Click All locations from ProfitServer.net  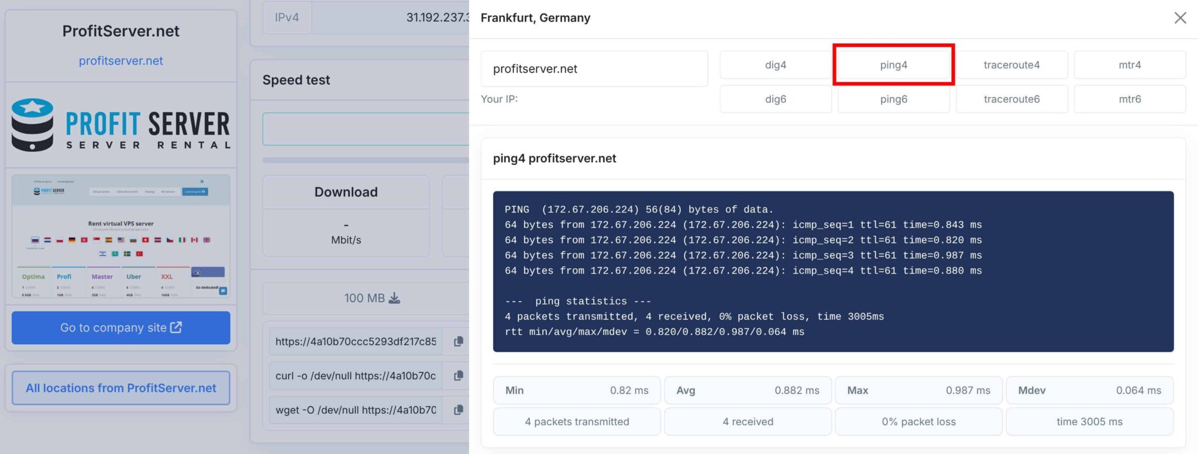coord(121,387)
